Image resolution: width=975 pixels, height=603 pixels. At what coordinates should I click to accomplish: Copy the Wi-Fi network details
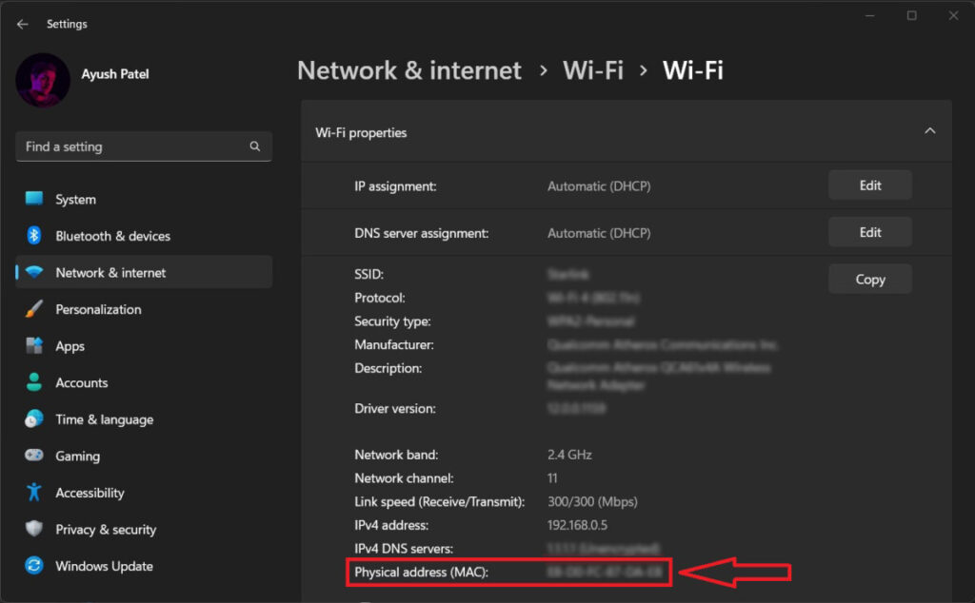point(869,279)
